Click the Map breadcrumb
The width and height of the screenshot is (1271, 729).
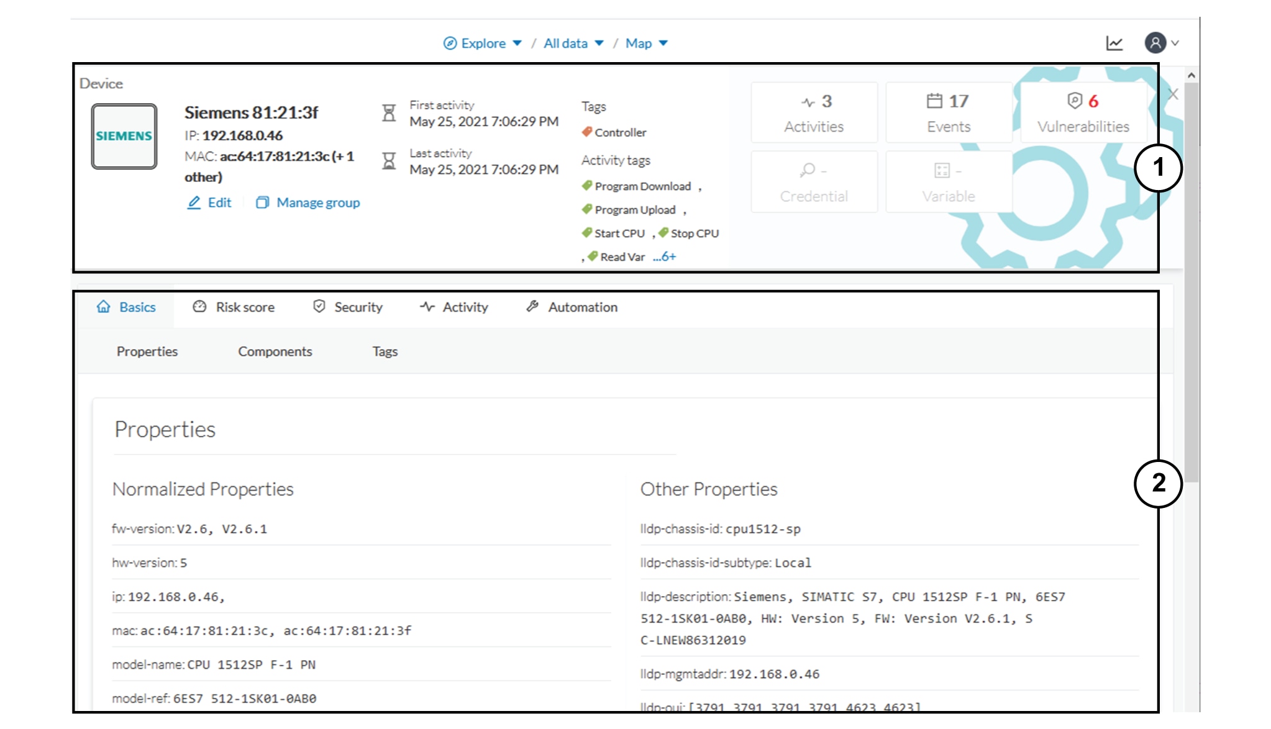[639, 43]
